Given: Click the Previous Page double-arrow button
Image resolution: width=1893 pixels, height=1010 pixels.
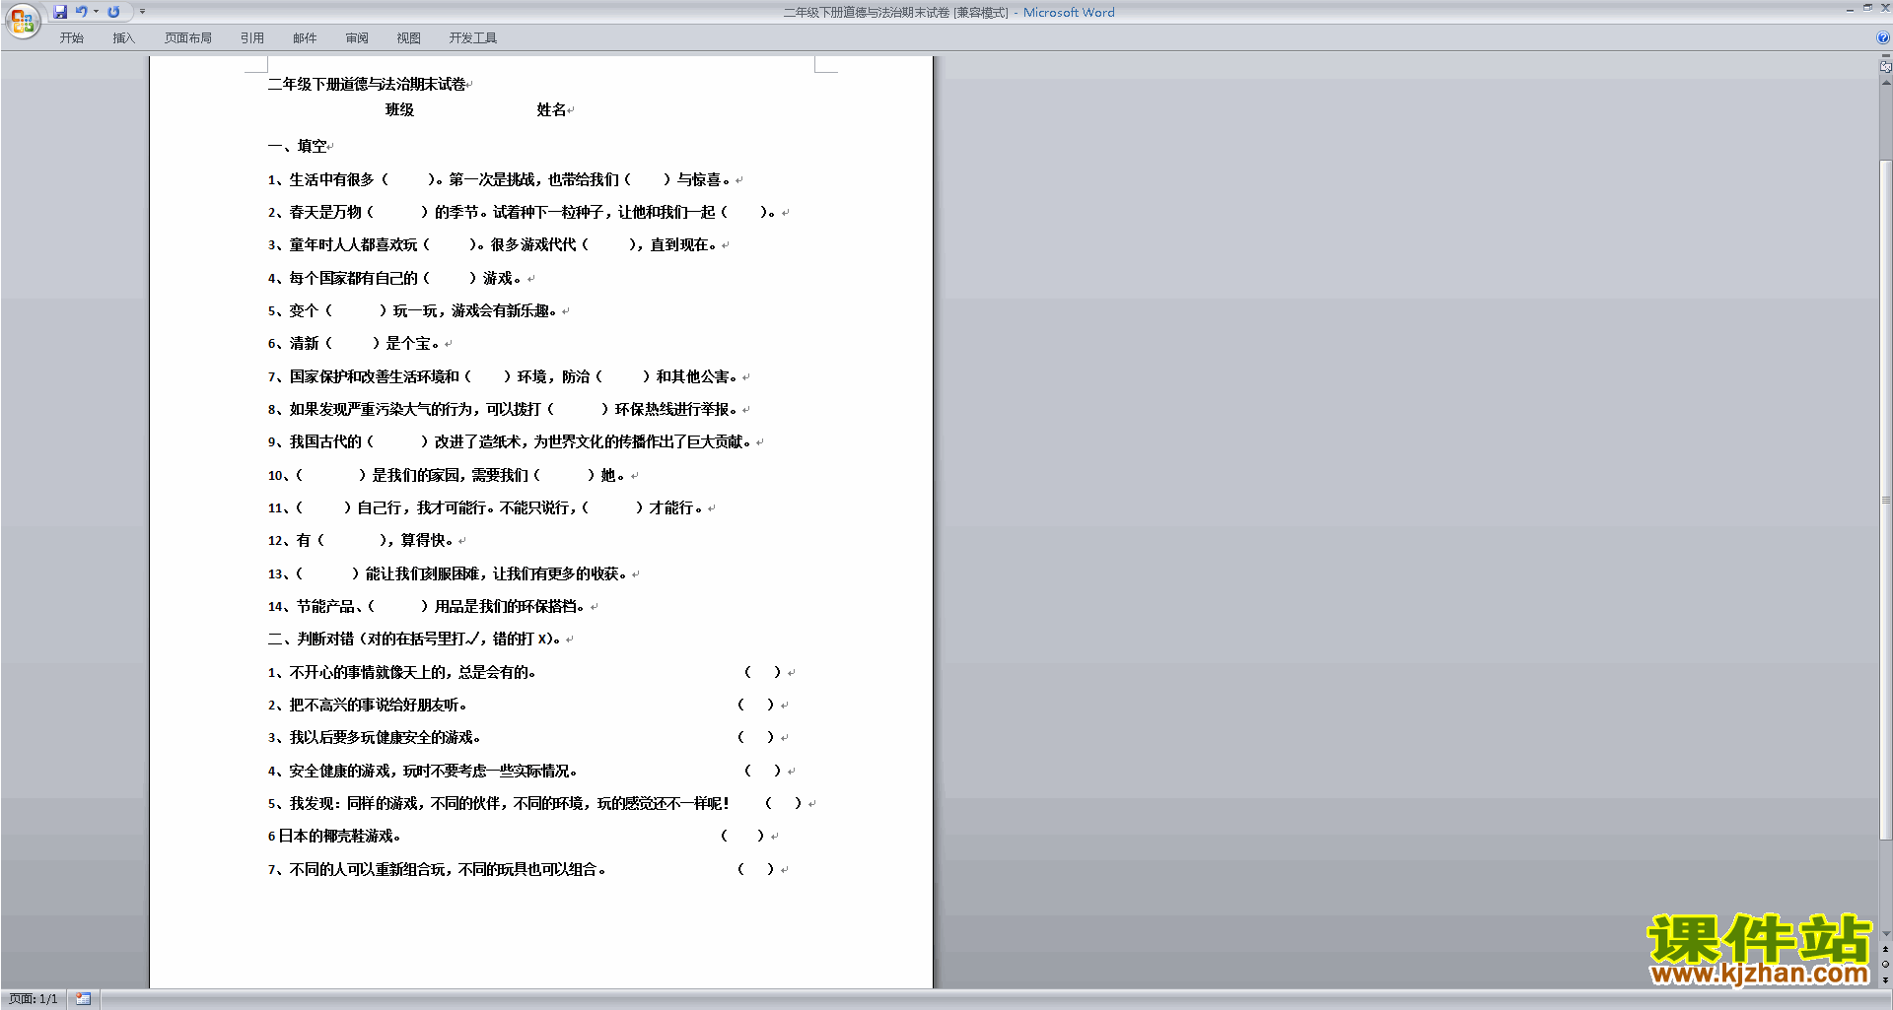Looking at the screenshot, I should 1885,949.
